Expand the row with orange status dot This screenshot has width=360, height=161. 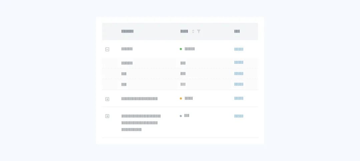tap(107, 99)
